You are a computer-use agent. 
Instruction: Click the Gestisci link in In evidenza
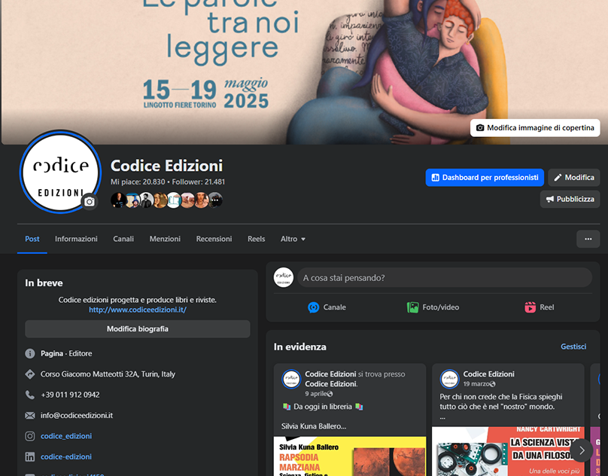click(x=573, y=346)
